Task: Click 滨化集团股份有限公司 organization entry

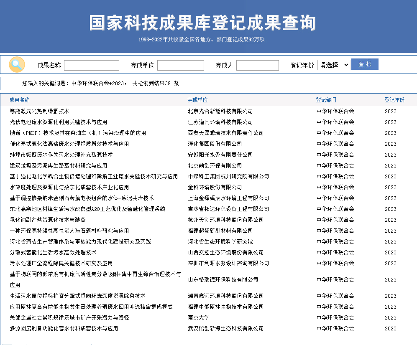Action: click(215, 144)
